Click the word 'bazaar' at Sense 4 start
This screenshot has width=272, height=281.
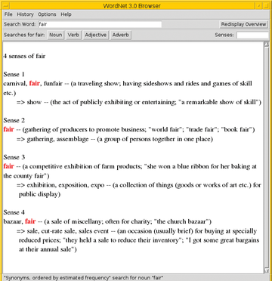coord(12,221)
